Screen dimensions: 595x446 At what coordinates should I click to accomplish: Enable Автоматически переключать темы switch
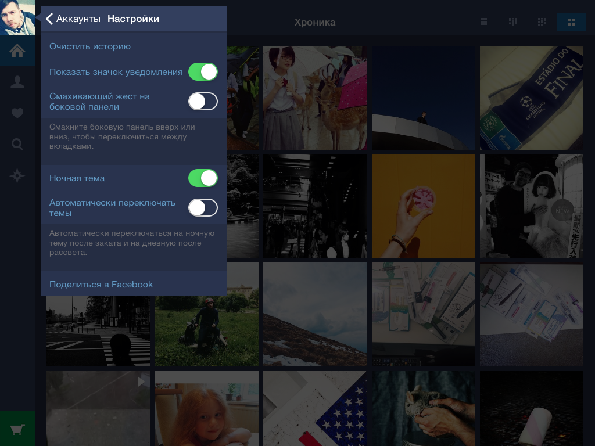(203, 207)
